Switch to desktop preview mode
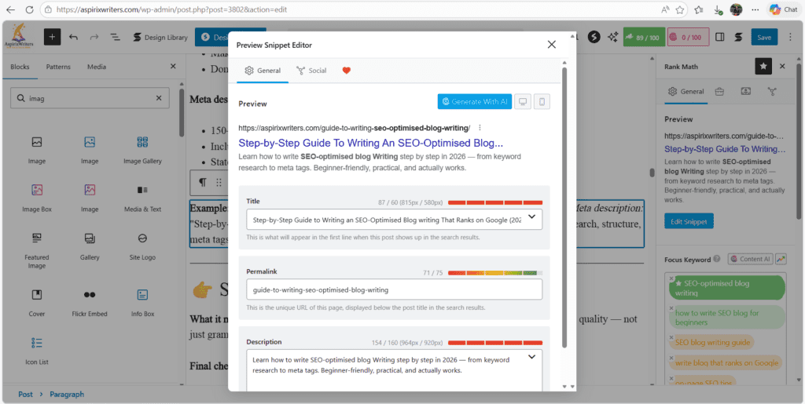This screenshot has height=404, width=805. pyautogui.click(x=523, y=101)
